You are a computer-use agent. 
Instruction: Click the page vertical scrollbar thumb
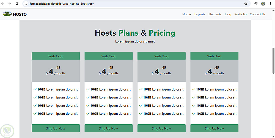[273, 60]
